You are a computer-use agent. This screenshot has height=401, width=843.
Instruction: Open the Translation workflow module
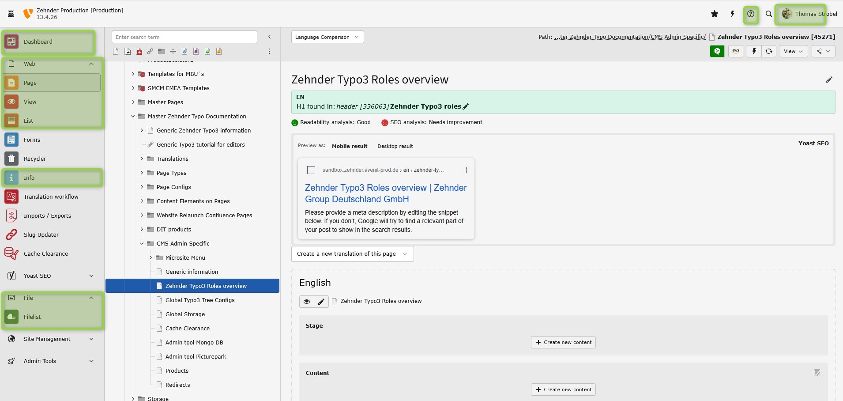pyautogui.click(x=51, y=197)
